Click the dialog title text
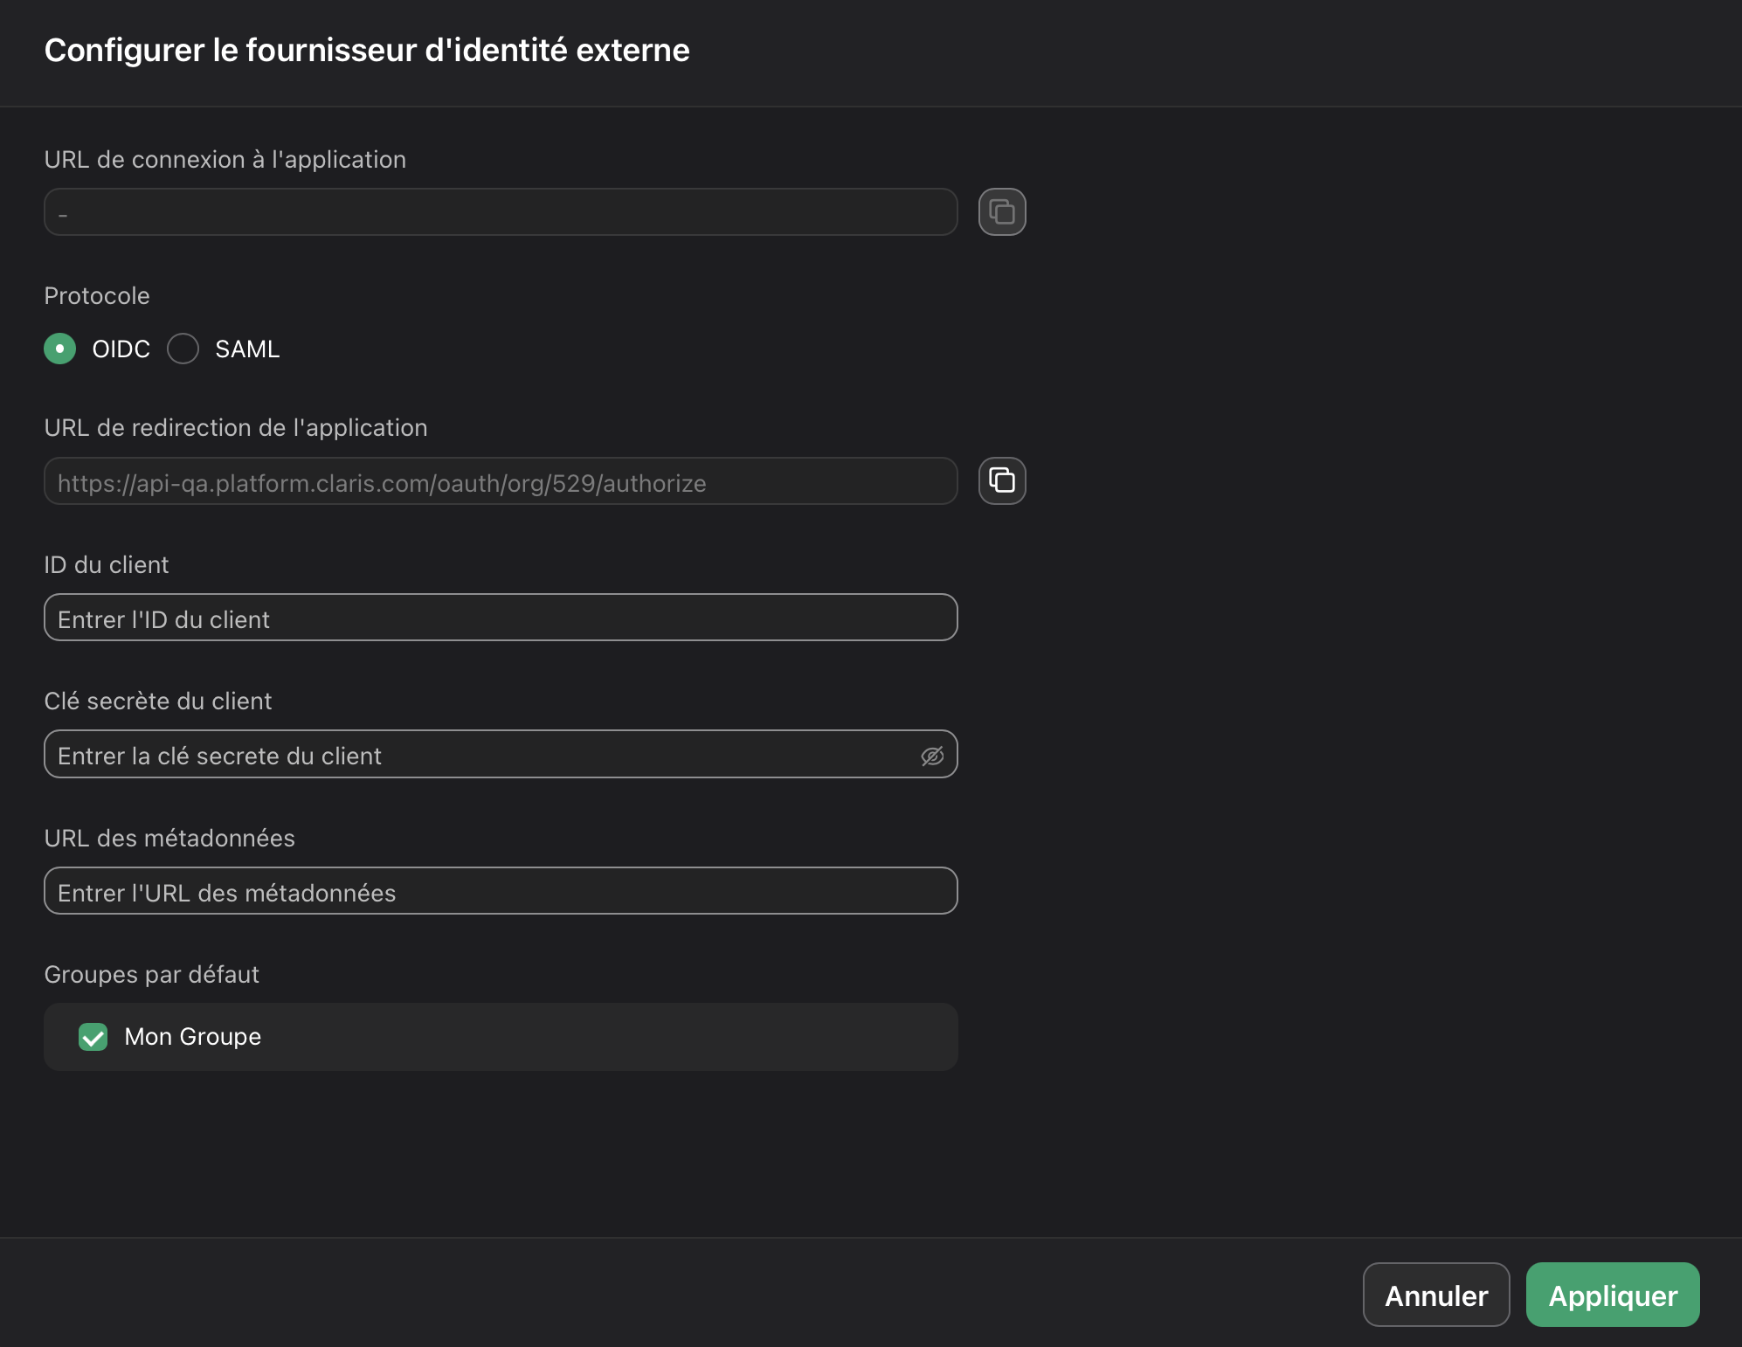Viewport: 1742px width, 1347px height. [x=367, y=50]
